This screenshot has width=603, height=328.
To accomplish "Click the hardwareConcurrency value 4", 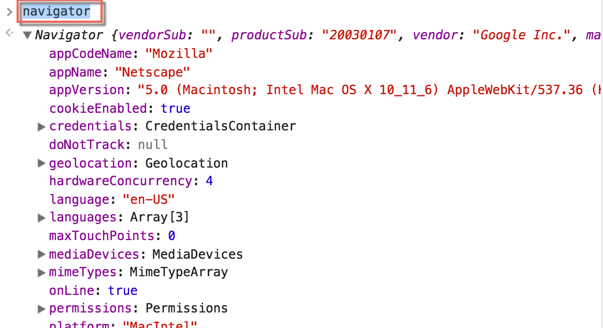I will (209, 181).
